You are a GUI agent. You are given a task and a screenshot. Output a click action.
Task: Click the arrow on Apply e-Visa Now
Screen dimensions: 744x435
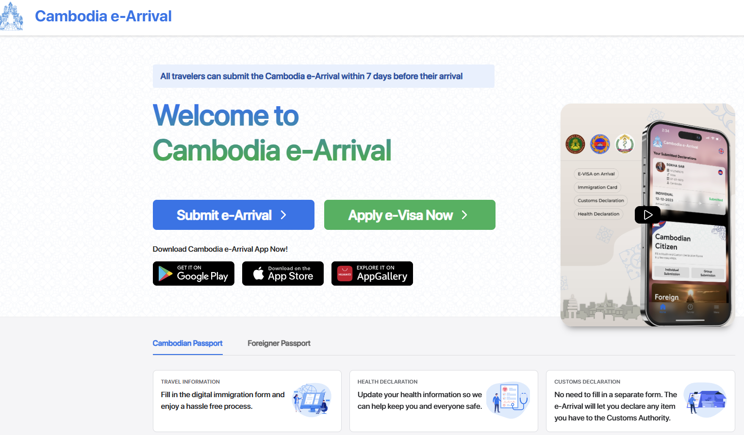pyautogui.click(x=464, y=215)
